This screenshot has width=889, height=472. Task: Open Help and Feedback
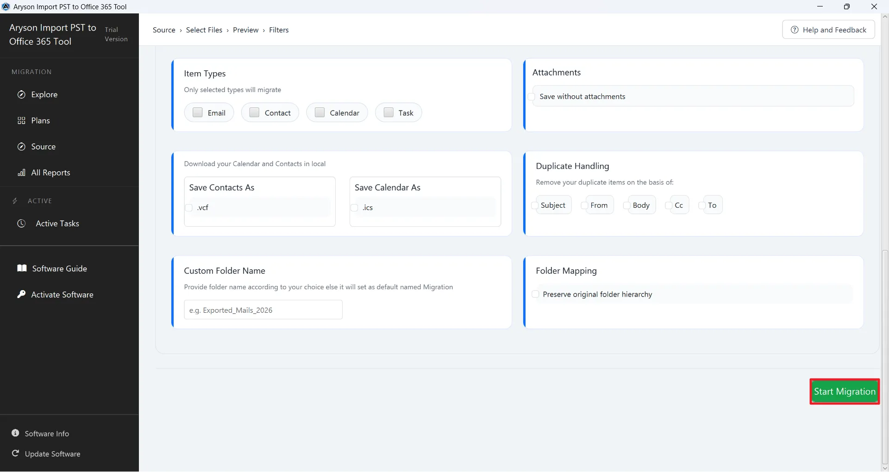tap(828, 30)
